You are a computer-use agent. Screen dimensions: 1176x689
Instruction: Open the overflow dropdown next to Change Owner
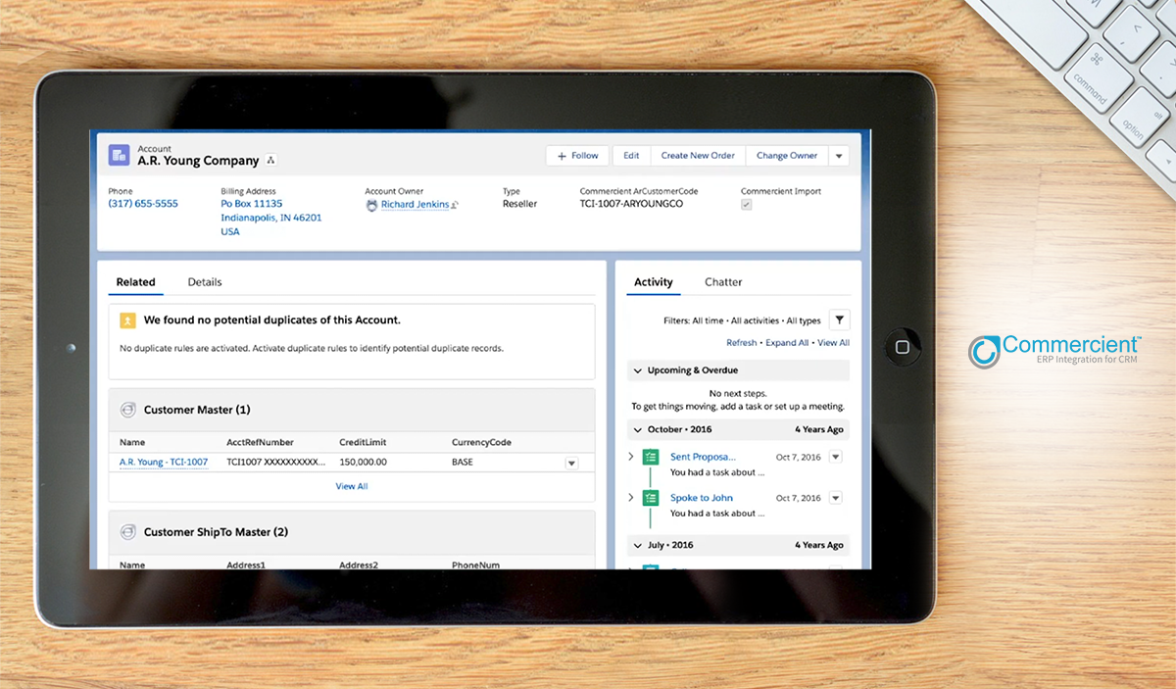[x=839, y=155]
